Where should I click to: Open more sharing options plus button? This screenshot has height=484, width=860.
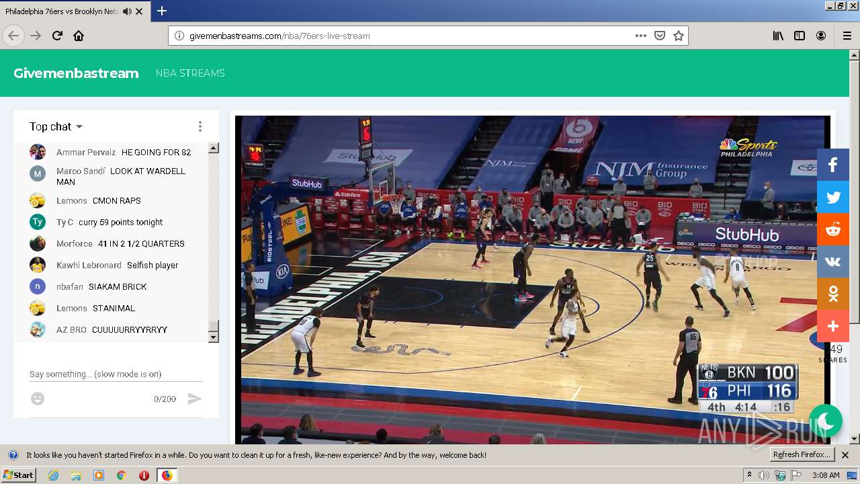(x=833, y=326)
